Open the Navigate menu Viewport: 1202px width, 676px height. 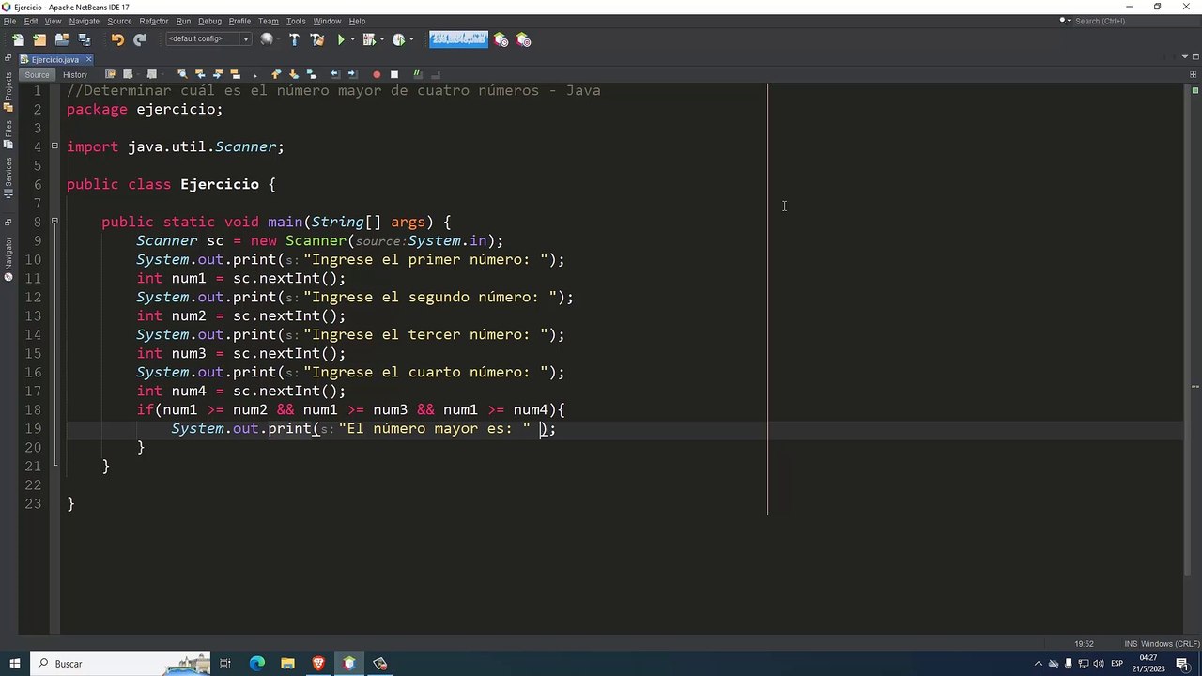click(x=84, y=21)
